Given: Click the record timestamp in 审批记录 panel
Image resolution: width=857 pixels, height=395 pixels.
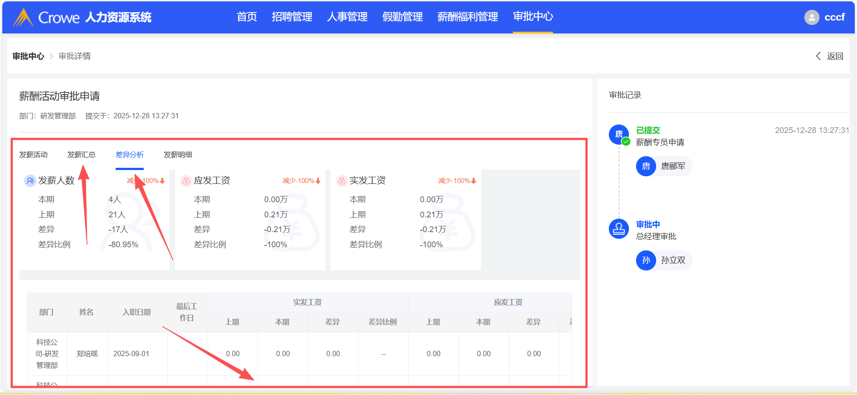Looking at the screenshot, I should (812, 130).
